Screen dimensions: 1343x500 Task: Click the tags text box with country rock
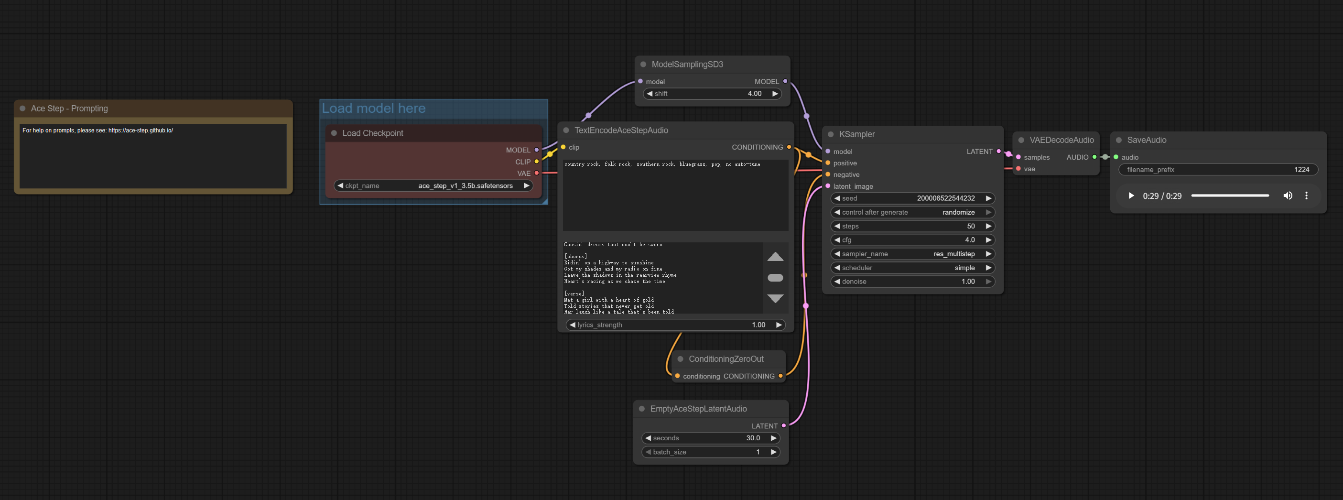[675, 195]
